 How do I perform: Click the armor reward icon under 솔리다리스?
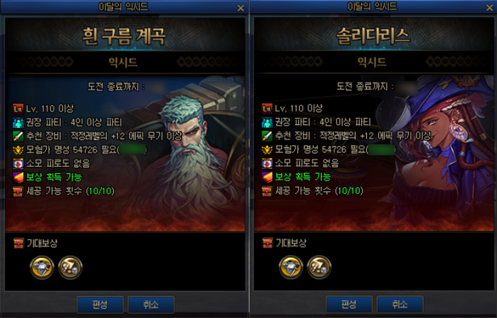click(x=291, y=267)
